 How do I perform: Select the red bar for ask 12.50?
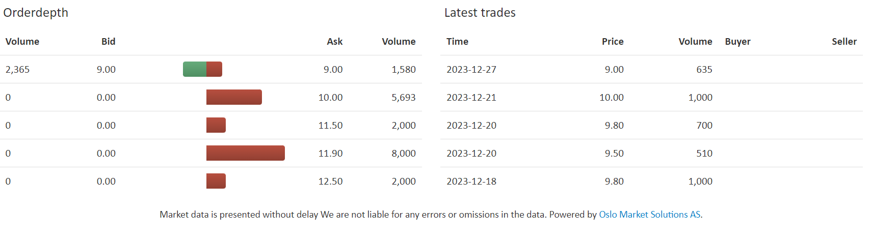pos(216,181)
